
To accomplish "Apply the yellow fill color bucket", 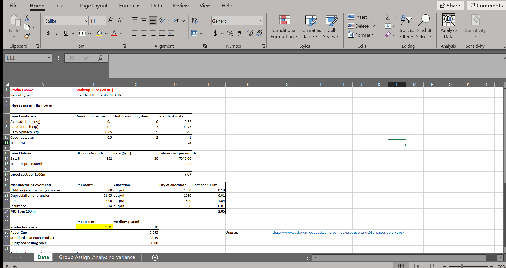I will pos(99,33).
